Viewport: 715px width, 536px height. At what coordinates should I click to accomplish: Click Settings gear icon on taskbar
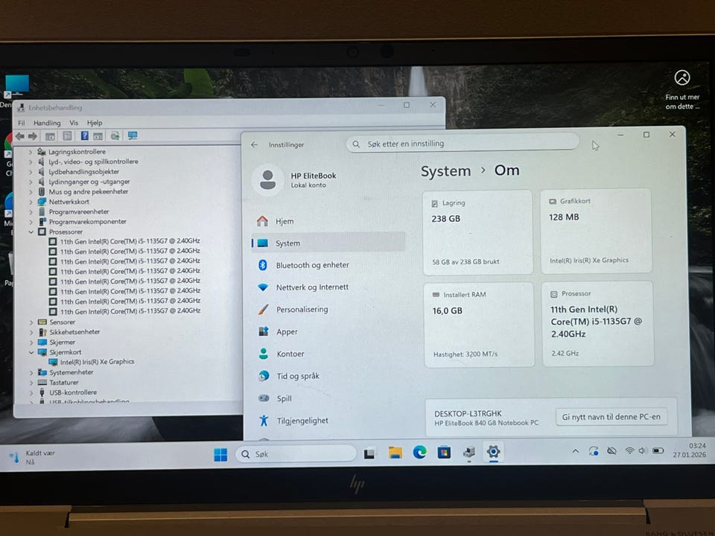click(x=493, y=452)
